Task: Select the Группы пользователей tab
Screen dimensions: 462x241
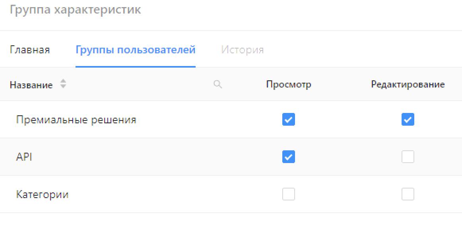Action: tap(135, 50)
